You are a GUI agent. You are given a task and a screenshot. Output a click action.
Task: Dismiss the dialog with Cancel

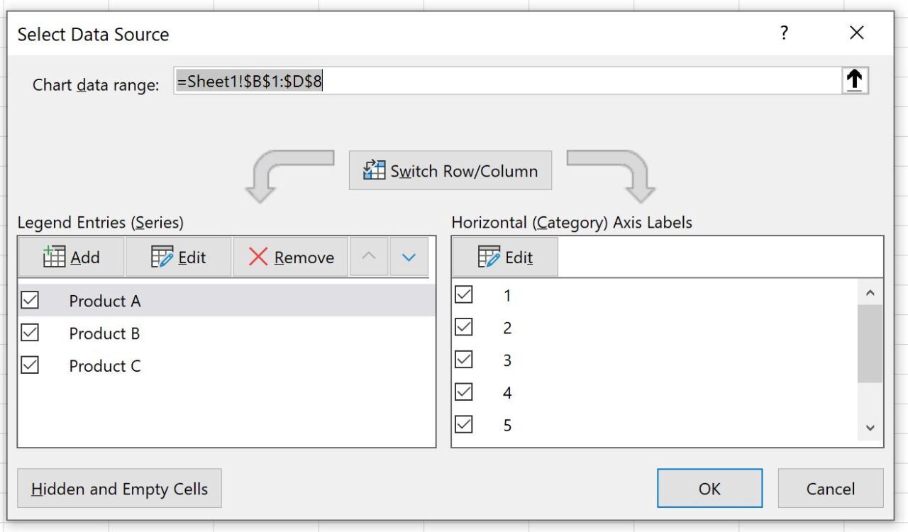coord(830,488)
